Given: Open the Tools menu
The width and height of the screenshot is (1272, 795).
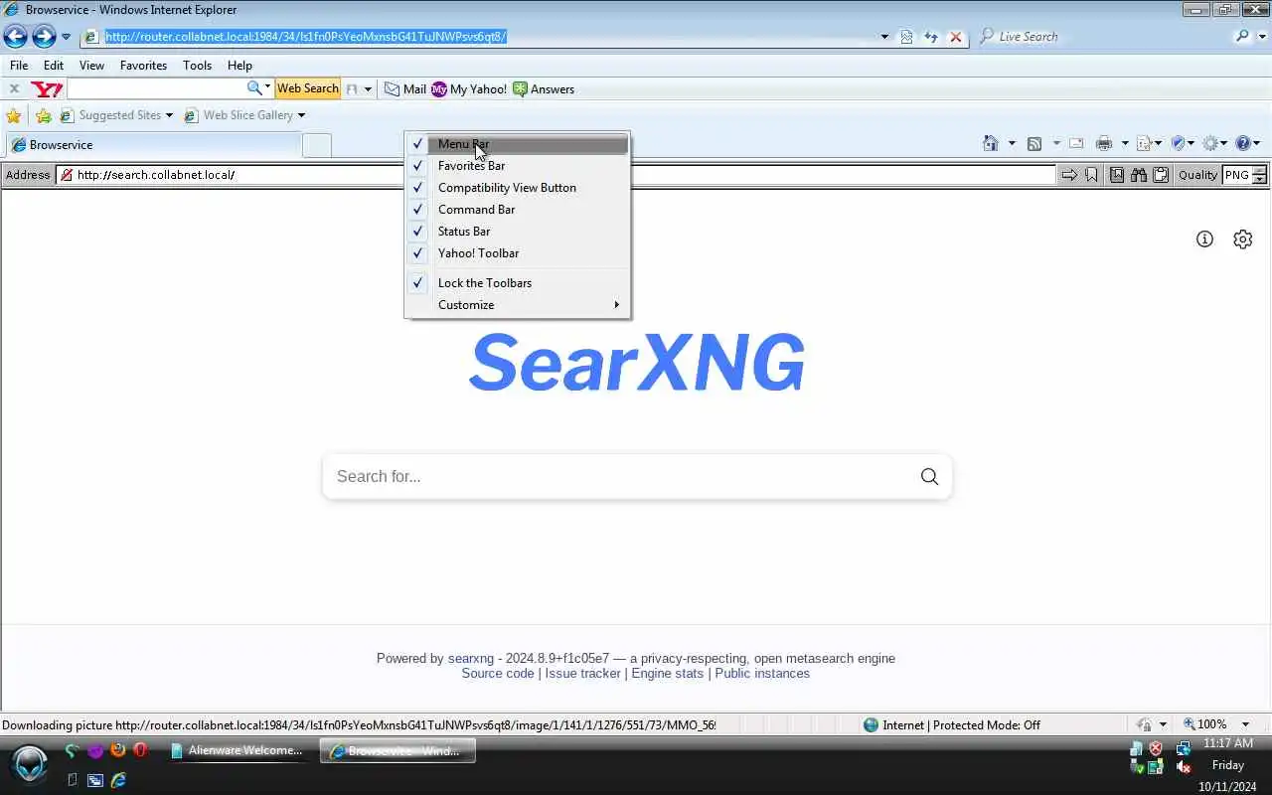Looking at the screenshot, I should tap(197, 66).
